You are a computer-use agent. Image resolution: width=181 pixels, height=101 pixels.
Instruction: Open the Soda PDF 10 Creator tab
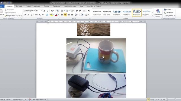click(x=94, y=6)
